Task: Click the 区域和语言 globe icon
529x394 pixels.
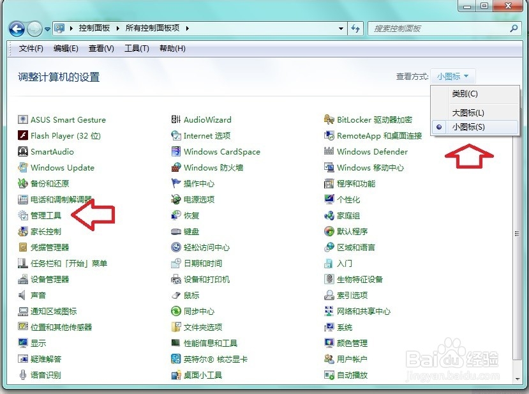Action: (x=329, y=247)
